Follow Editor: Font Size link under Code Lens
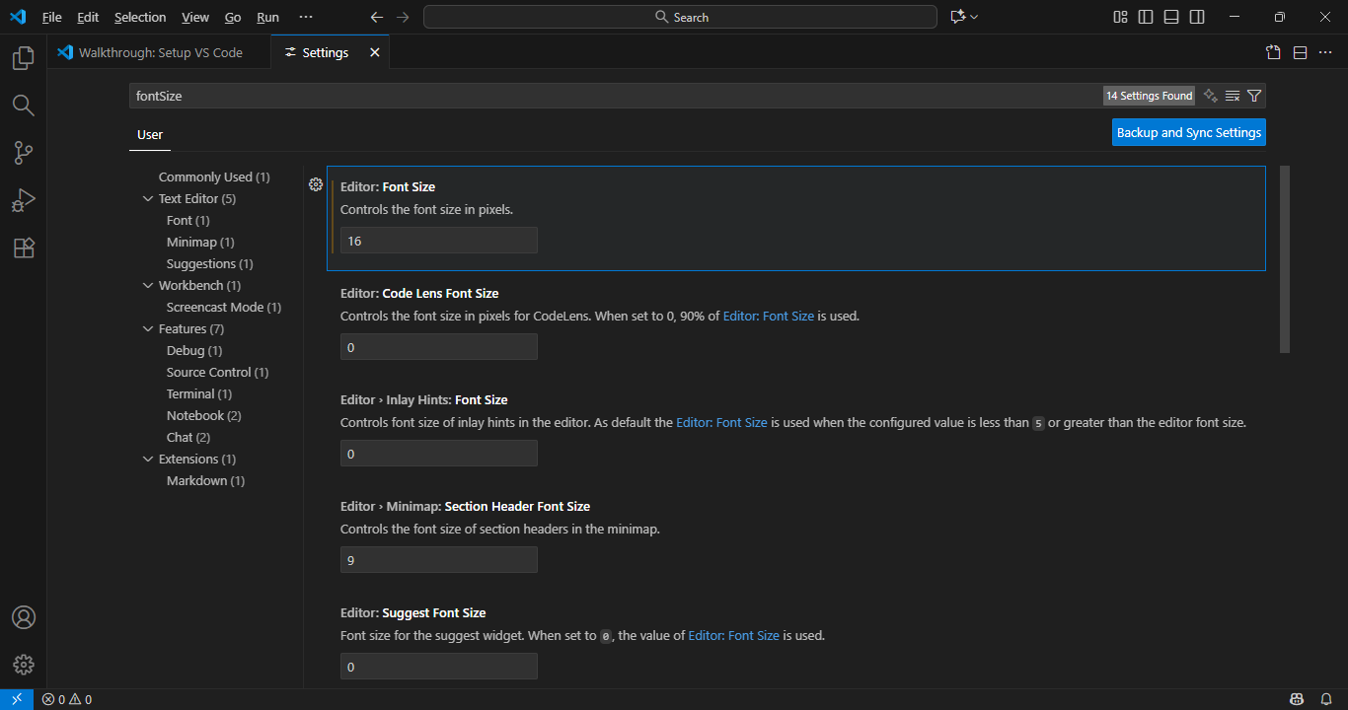The height and width of the screenshot is (710, 1348). [x=768, y=317]
